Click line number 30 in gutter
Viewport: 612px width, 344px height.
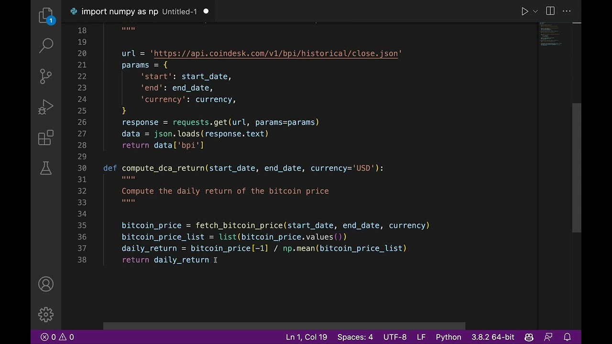(82, 168)
